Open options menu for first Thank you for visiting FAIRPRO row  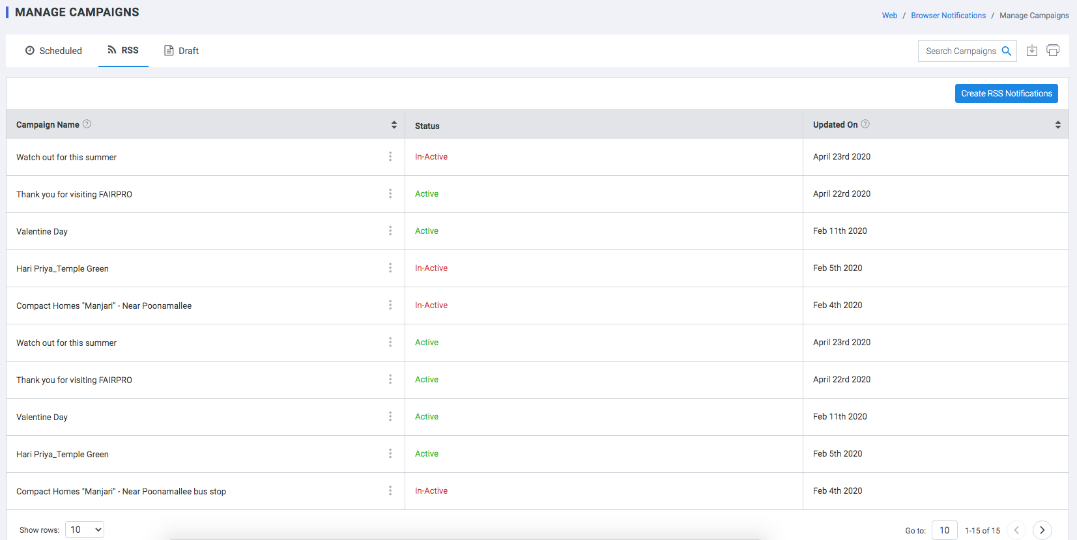[390, 193]
